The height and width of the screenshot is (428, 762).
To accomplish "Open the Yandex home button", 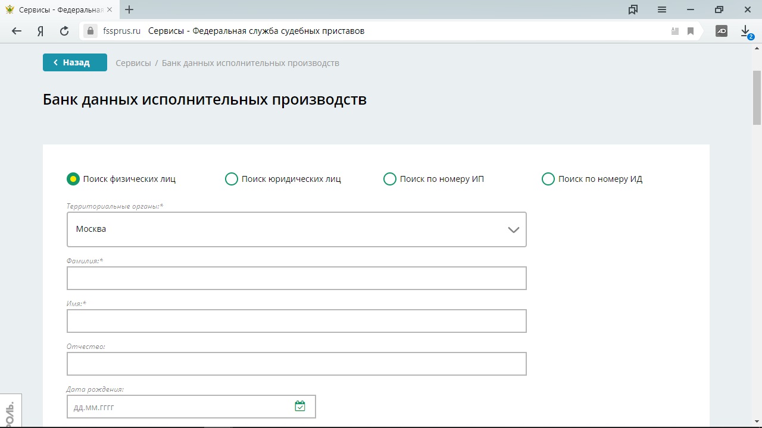I will coord(40,31).
